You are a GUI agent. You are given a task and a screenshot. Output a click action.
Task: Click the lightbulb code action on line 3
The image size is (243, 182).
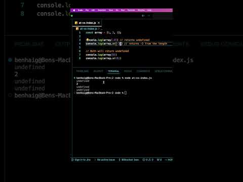tap(87, 40)
